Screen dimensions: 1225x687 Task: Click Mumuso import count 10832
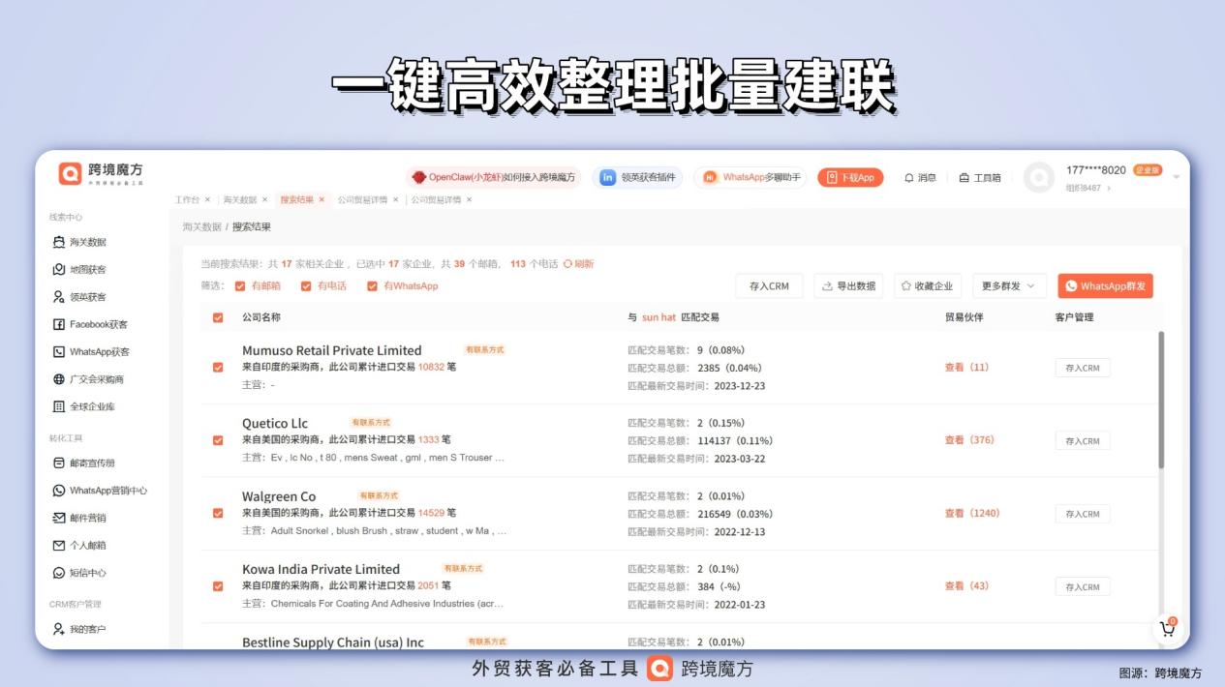pos(431,368)
